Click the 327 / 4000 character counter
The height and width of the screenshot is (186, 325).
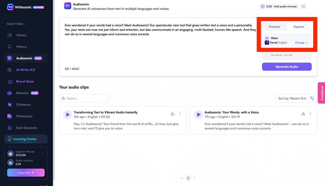point(72,69)
